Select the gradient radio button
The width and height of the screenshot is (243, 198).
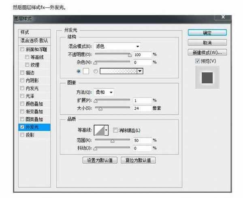(96, 71)
